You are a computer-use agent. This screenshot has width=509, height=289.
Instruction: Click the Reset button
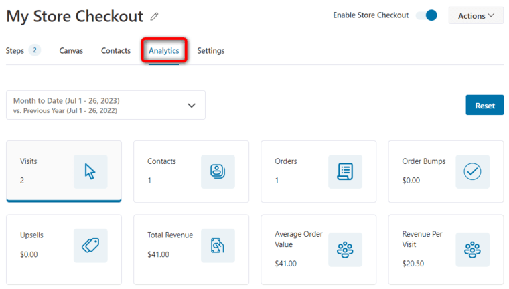click(485, 105)
